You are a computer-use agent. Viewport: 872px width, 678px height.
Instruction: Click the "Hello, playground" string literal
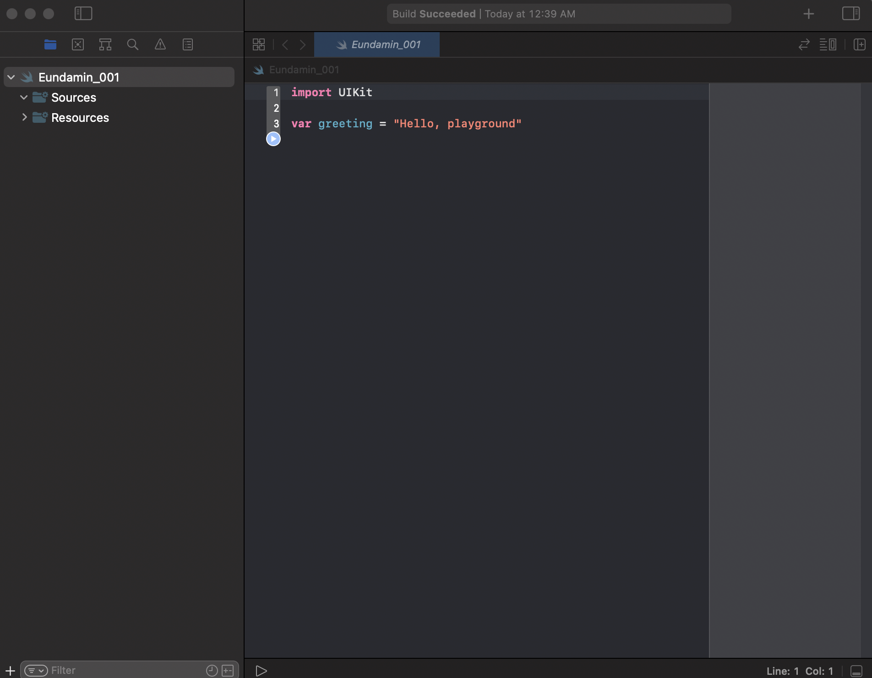(458, 124)
